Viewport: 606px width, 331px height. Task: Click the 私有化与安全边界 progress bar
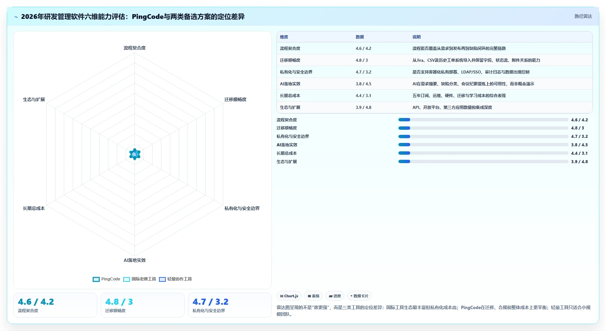(x=483, y=137)
